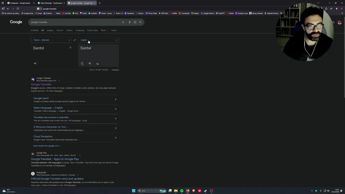The image size is (345, 194).
Task: Select the All results tab
Action: click(x=43, y=30)
